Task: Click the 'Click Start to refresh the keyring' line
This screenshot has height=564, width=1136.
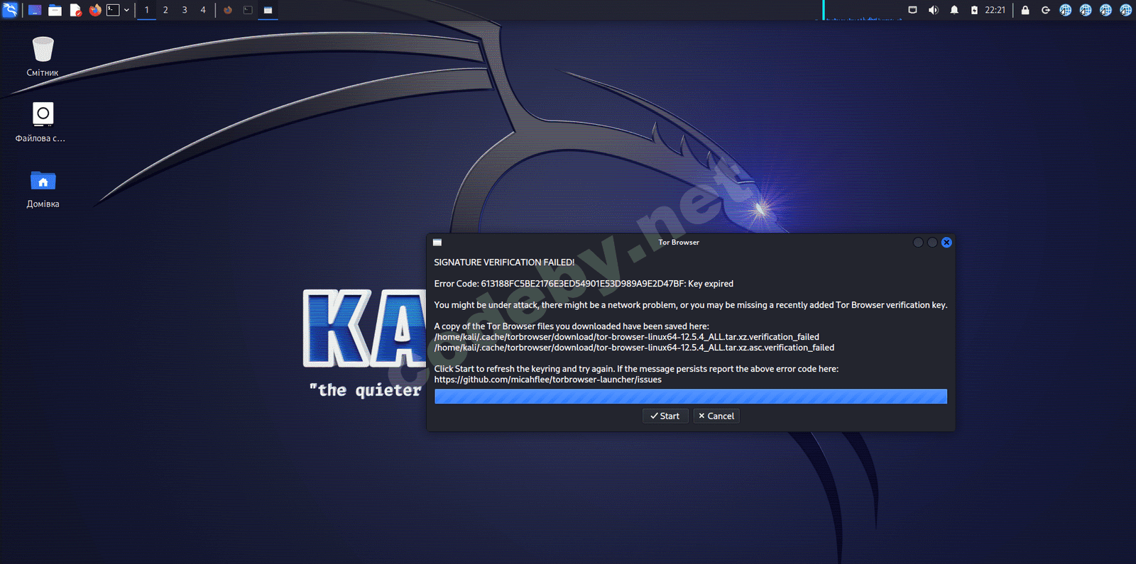Action: point(636,369)
